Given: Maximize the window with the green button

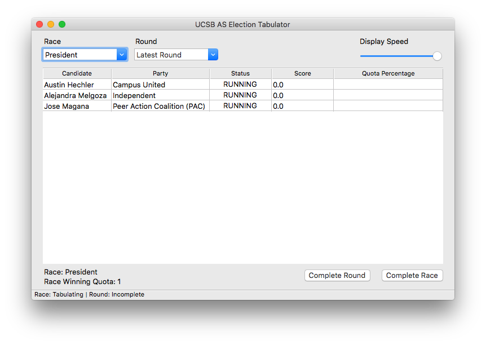Looking at the screenshot, I should click(62, 24).
